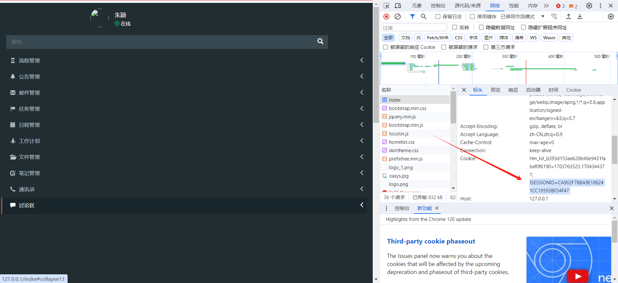Enable the 保留日志 checkbox
Image resolution: width=618 pixels, height=283 pixels.
point(438,16)
